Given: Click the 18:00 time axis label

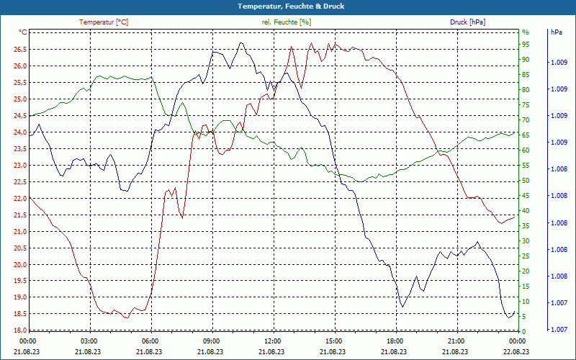Looking at the screenshot, I should [395, 341].
